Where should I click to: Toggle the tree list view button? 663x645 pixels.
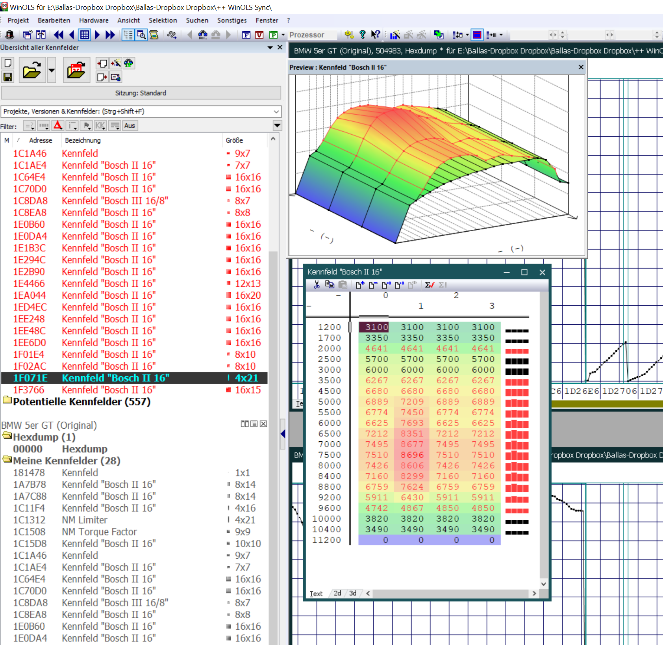pyautogui.click(x=128, y=35)
